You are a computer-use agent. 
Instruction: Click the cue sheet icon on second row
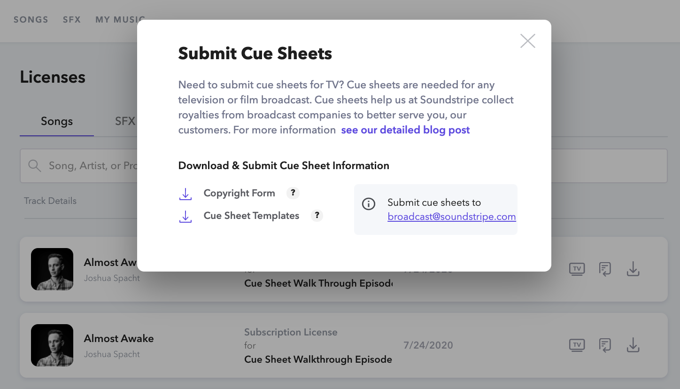pos(605,345)
